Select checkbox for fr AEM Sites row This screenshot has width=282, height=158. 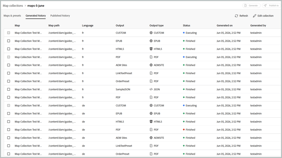click(x=9, y=65)
